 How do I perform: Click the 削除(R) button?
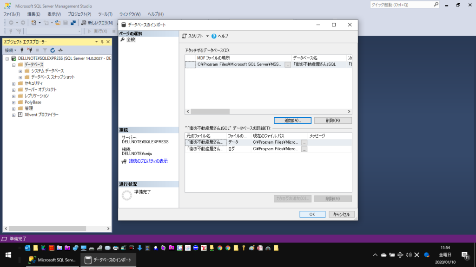[333, 121]
